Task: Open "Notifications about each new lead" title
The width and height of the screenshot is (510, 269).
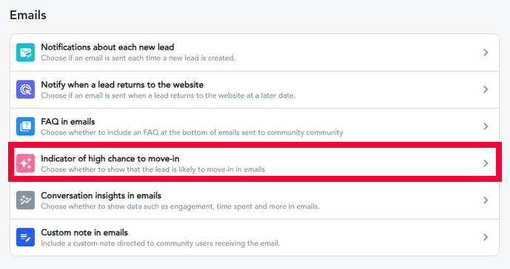Action: pos(107,47)
